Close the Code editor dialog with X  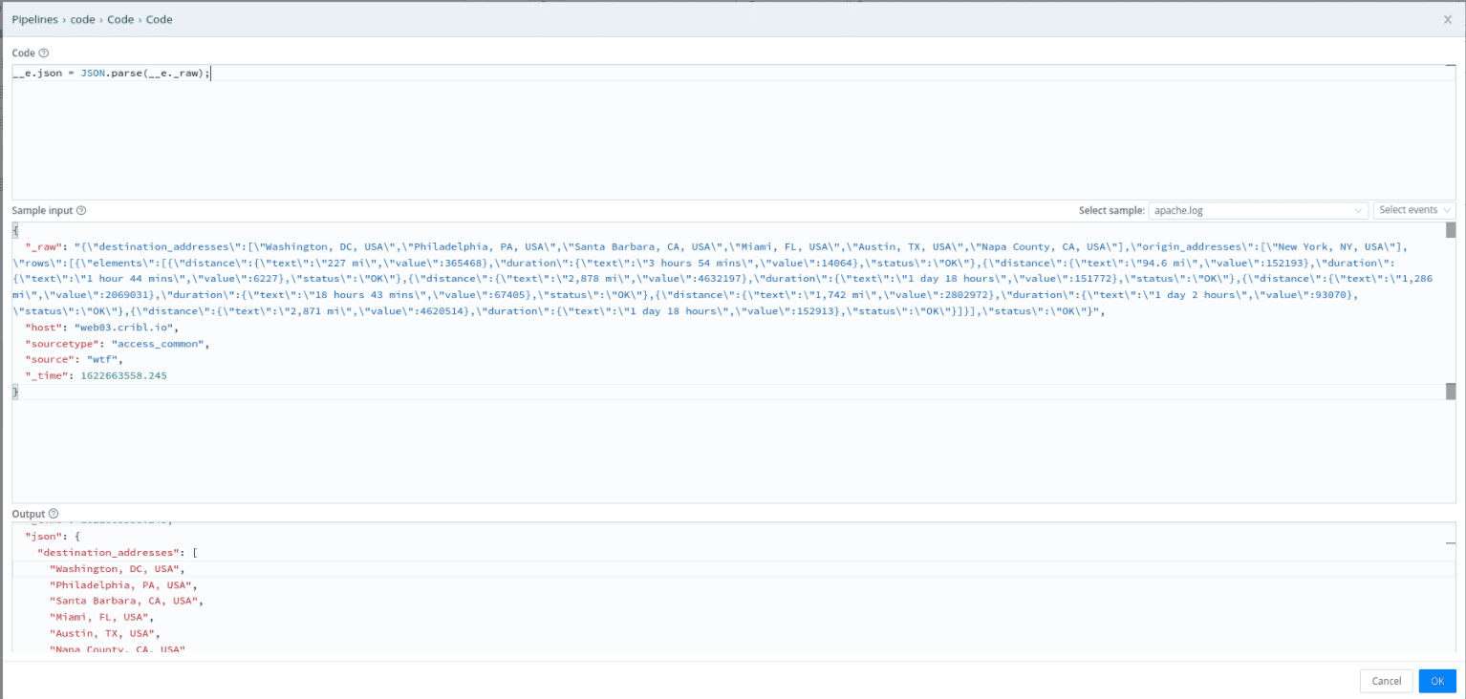coord(1447,19)
